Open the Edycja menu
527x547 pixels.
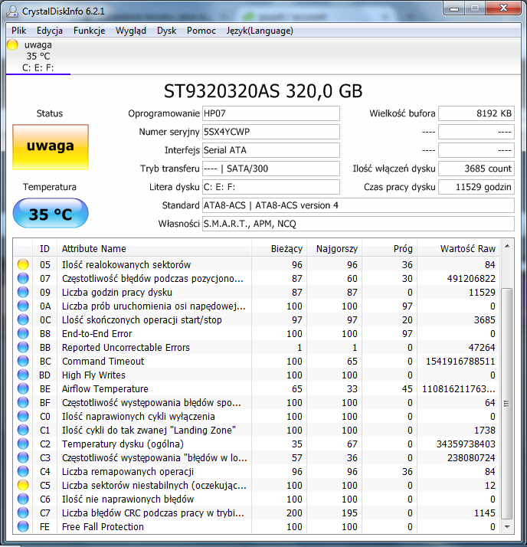click(50, 31)
